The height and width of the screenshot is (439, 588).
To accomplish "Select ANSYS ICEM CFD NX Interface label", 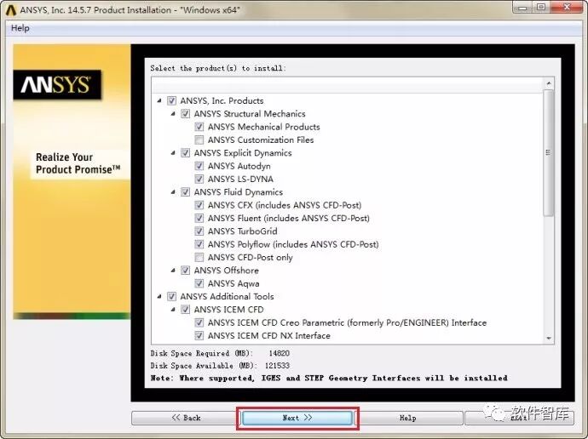I will click(269, 336).
